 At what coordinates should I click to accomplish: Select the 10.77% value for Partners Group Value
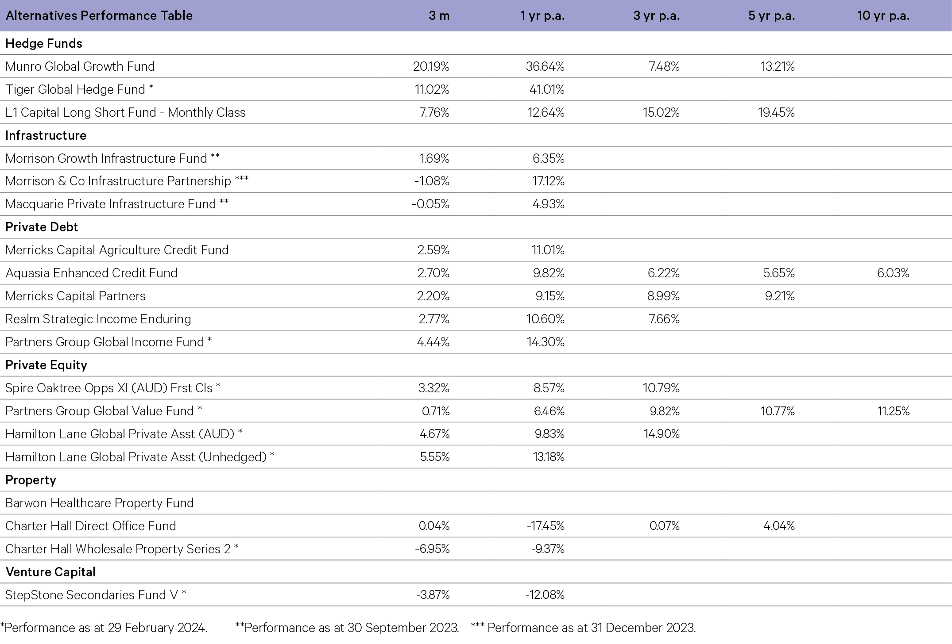778,411
